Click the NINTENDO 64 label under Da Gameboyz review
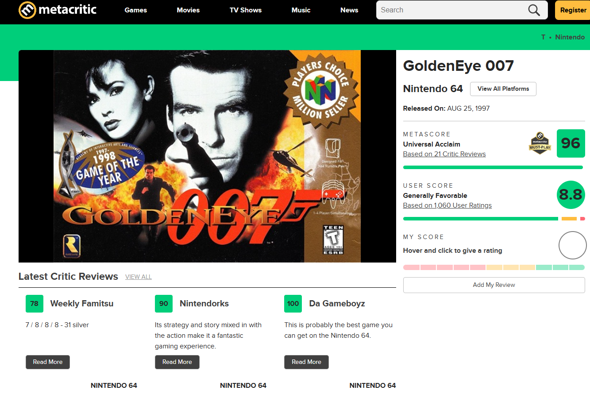 click(373, 386)
